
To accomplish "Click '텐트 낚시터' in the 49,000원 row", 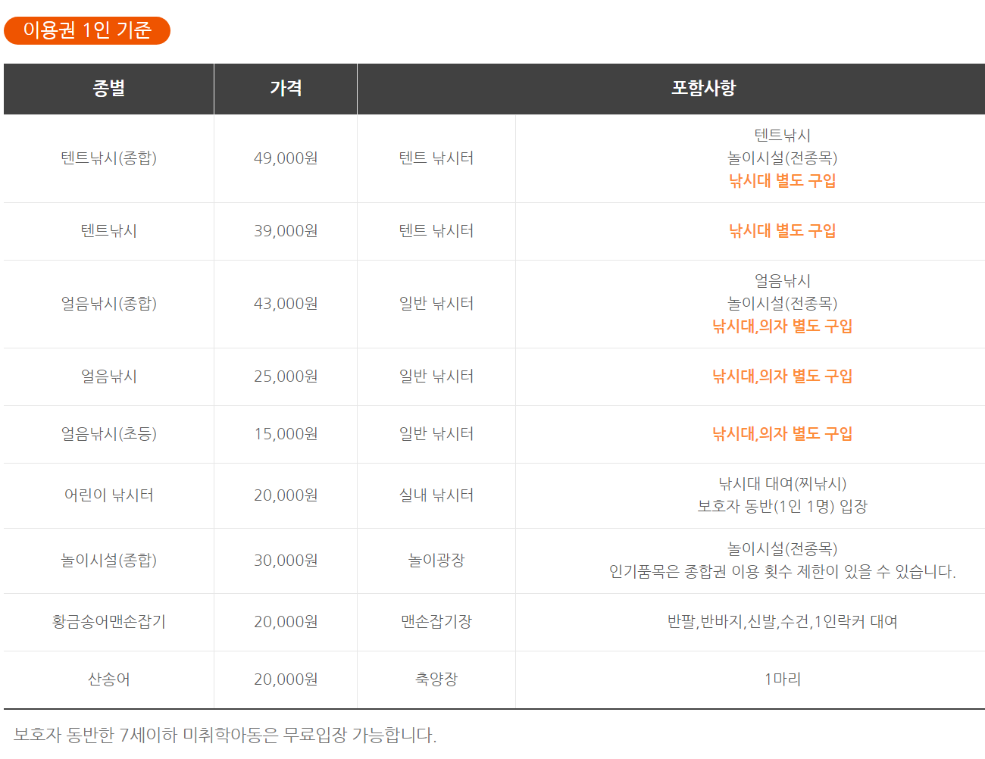I will [x=436, y=158].
